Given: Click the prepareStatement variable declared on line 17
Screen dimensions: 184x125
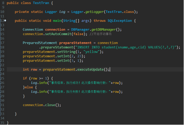Looking at the screenshot, I should 75,43.
